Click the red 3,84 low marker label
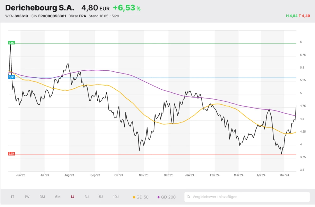 tap(12, 154)
